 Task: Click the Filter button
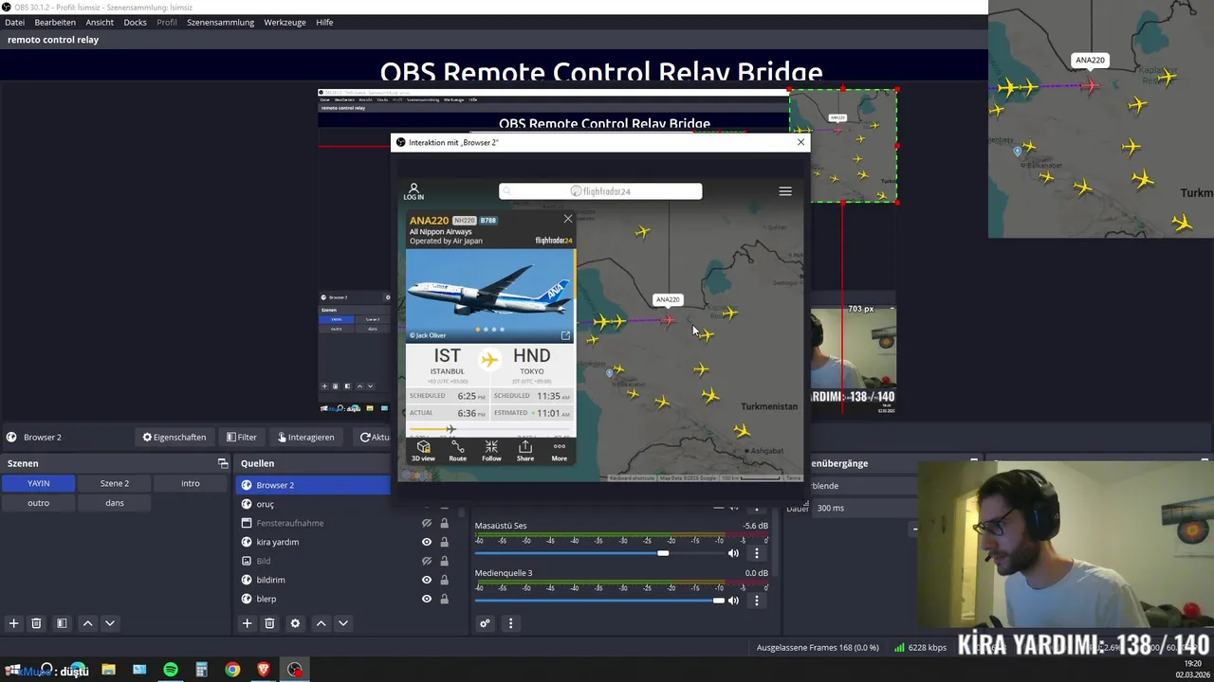[x=242, y=437]
